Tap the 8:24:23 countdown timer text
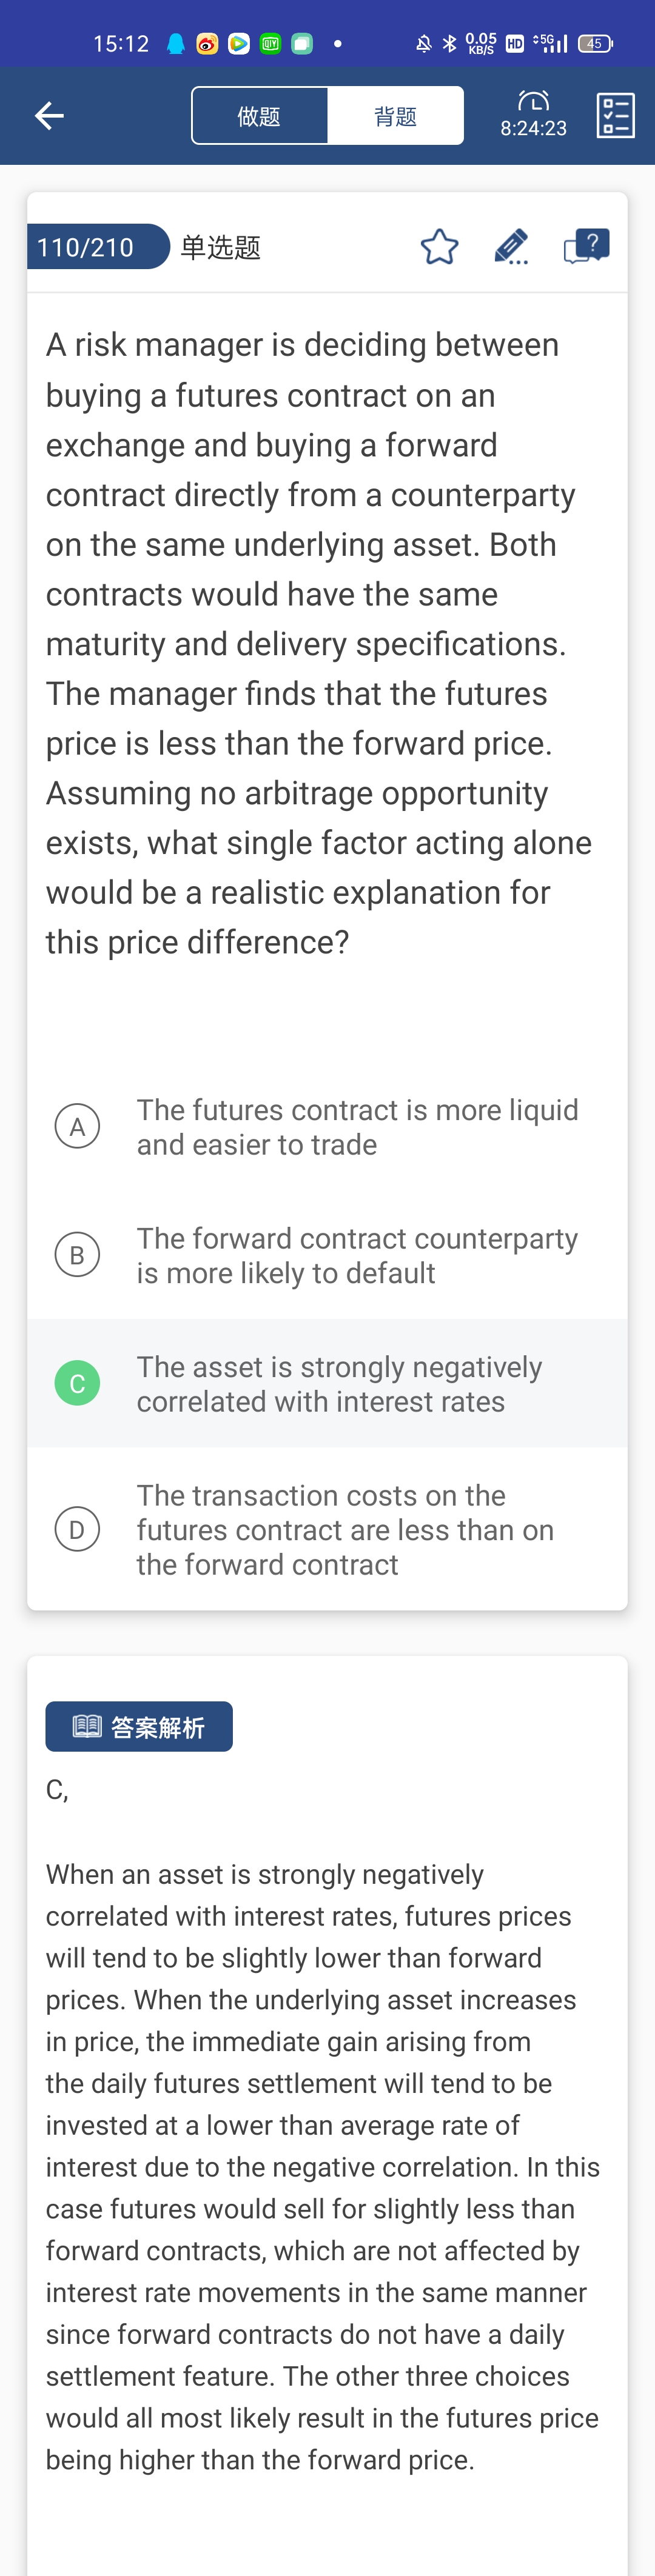Screen dimensions: 655x2576 point(533,129)
